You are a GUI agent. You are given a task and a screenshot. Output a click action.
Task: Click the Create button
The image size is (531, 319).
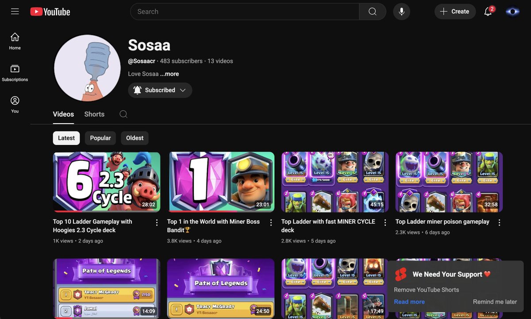455,12
